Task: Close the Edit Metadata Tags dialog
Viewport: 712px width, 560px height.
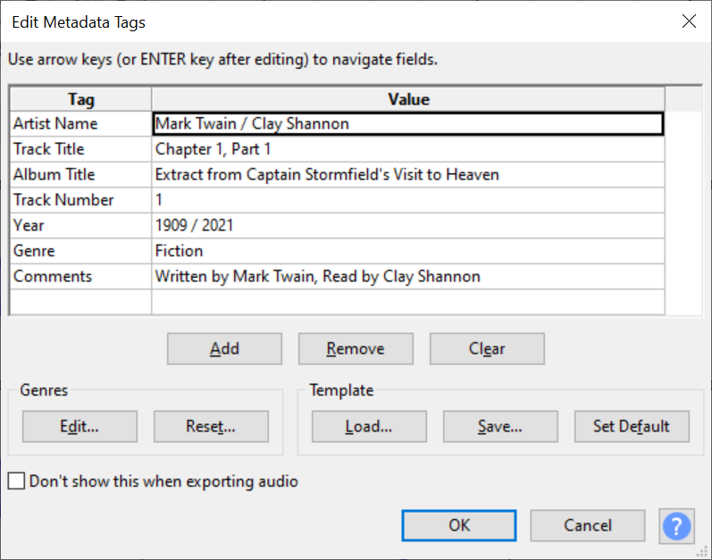Action: [x=689, y=21]
